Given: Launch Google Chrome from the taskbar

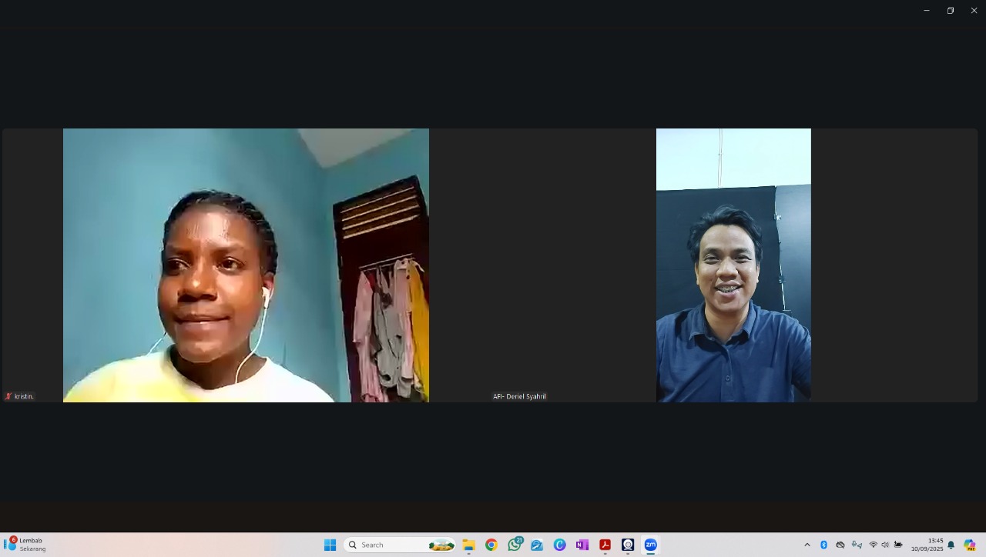Looking at the screenshot, I should click(x=491, y=545).
